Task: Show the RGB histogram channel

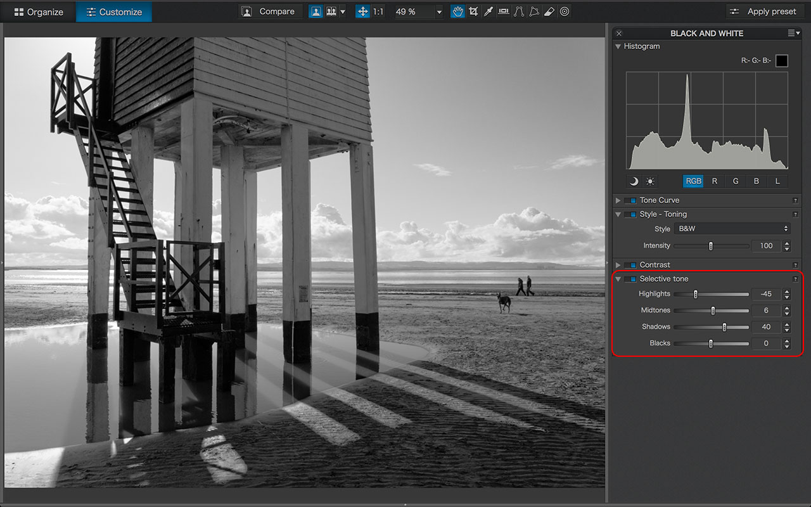Action: [694, 181]
